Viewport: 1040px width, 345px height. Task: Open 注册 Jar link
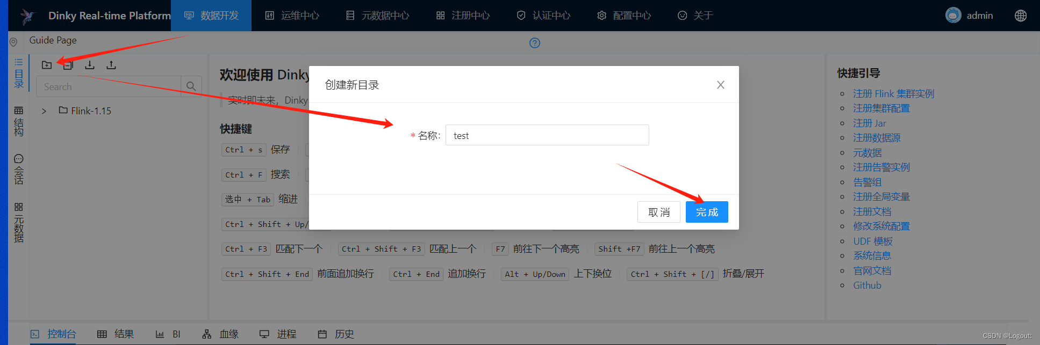click(870, 123)
